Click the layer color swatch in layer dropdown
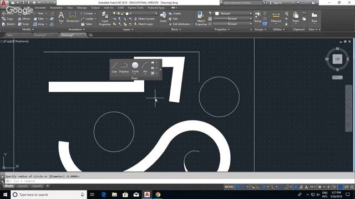This screenshot has height=199, width=355. coord(127,13)
